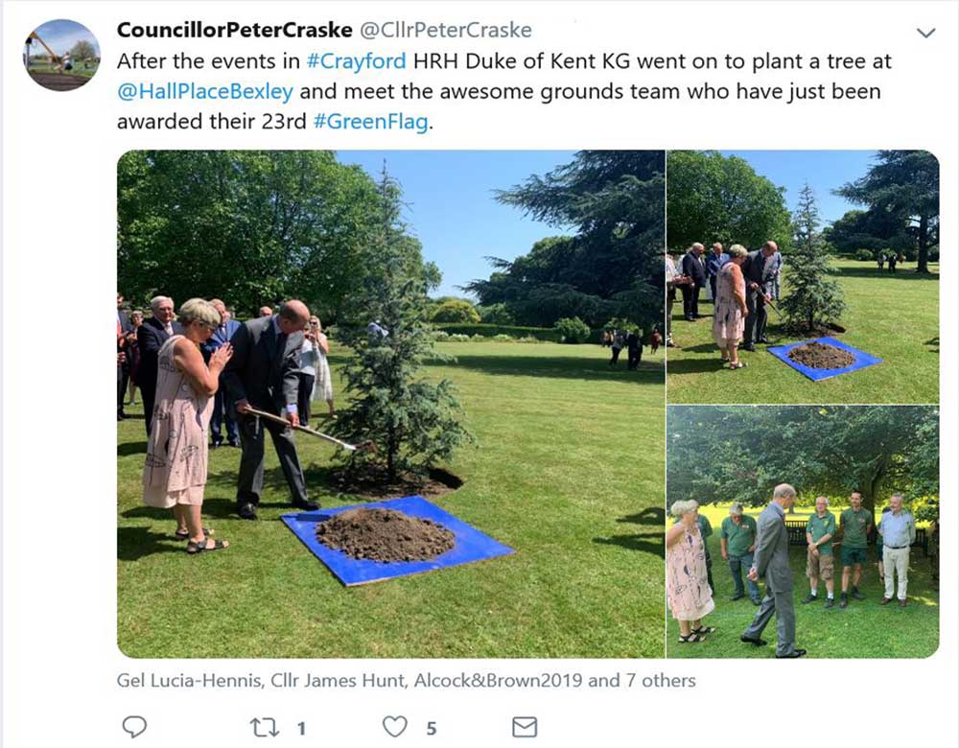
Task: Click the @CllrPeterCraske handle
Action: click(x=445, y=30)
